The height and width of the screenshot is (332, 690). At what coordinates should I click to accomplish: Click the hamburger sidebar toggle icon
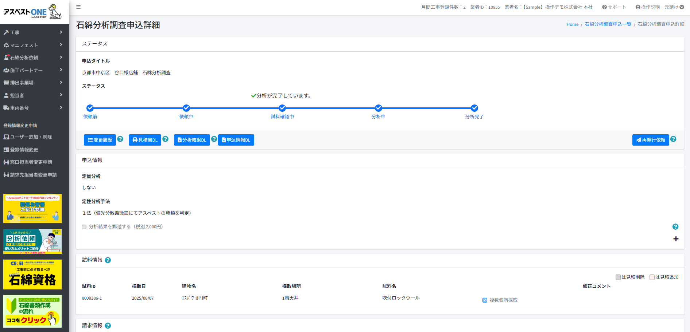click(x=78, y=7)
